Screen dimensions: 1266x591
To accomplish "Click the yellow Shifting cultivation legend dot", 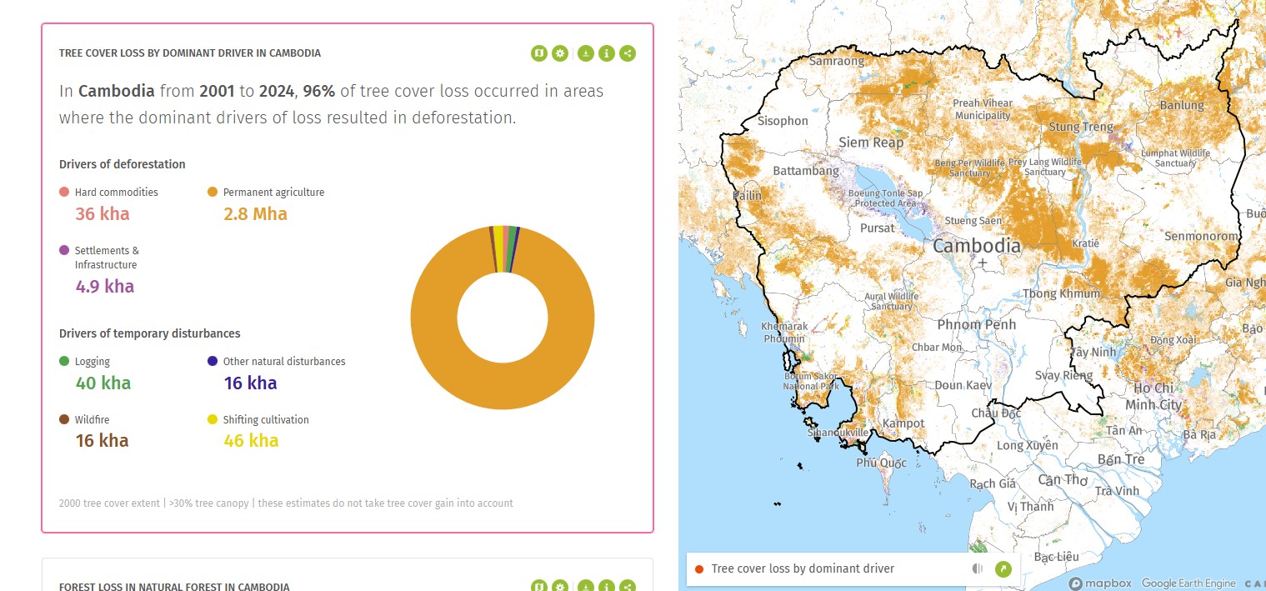I will tap(213, 419).
